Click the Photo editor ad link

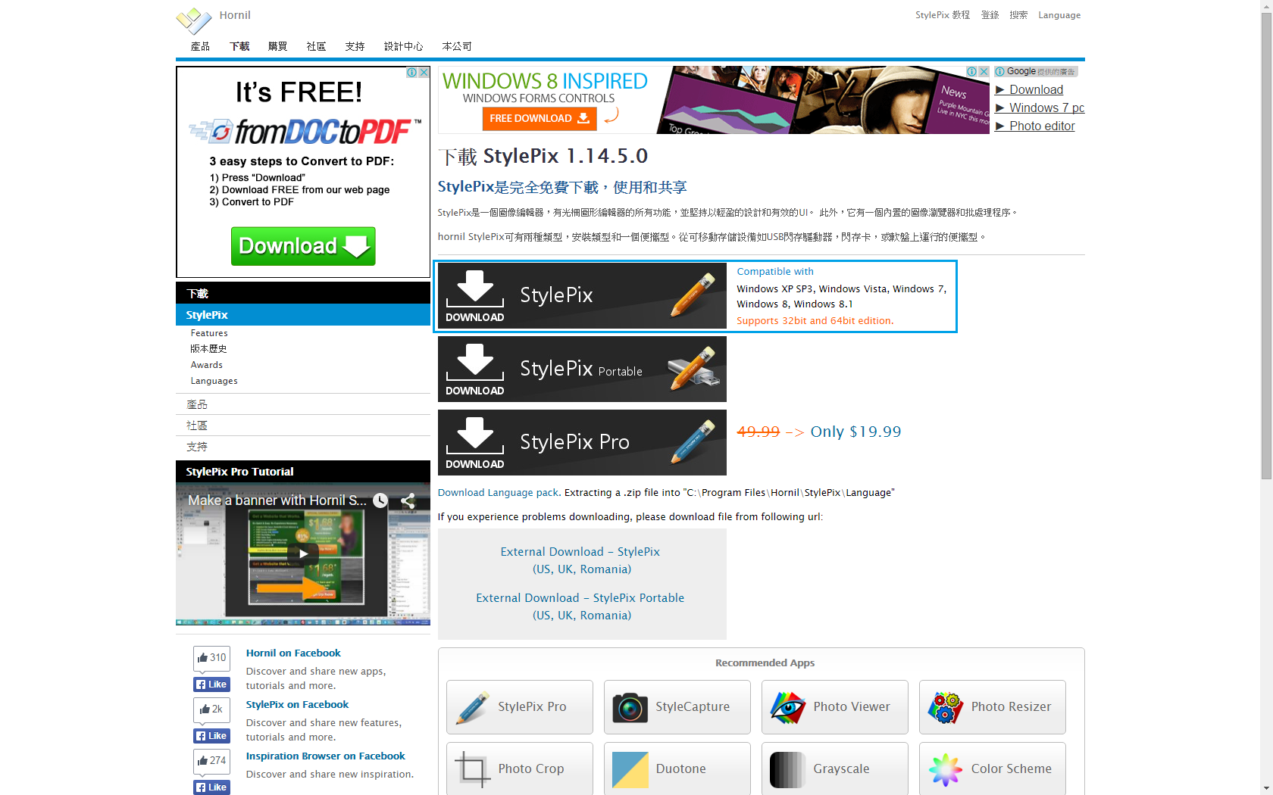[x=1042, y=126]
